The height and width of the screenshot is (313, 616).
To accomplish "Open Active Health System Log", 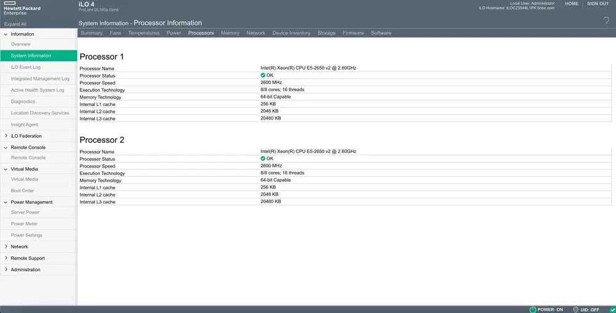I will (38, 90).
